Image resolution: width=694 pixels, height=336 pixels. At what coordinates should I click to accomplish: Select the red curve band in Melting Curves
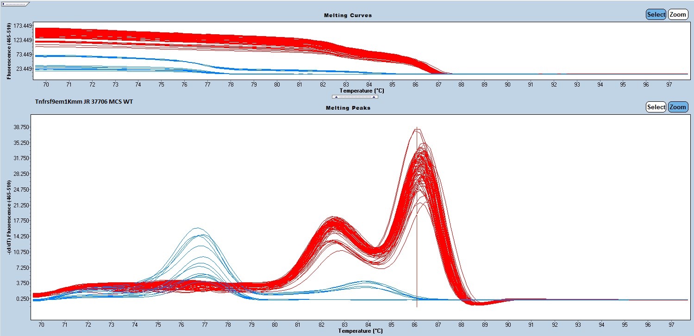coord(185,38)
